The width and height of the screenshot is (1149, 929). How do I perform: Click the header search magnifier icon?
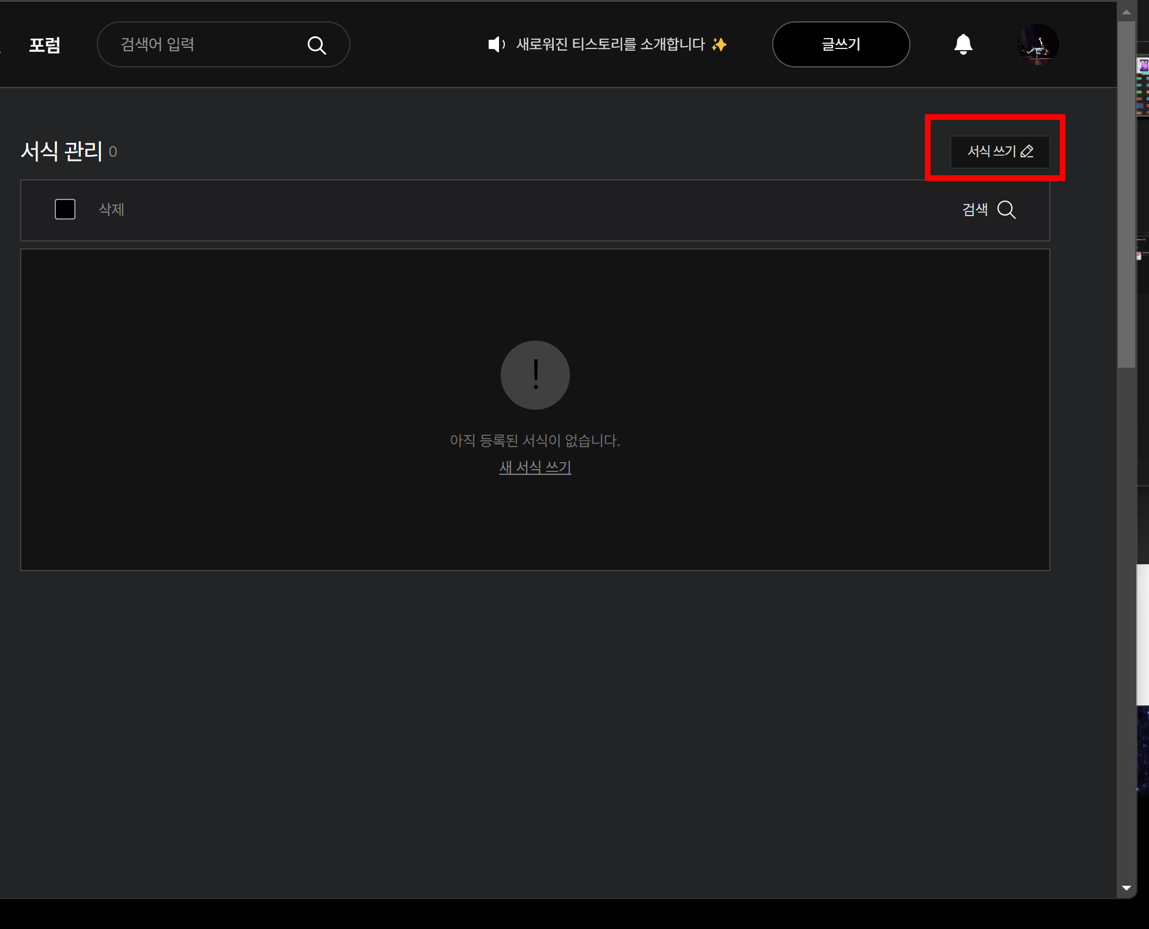(316, 45)
